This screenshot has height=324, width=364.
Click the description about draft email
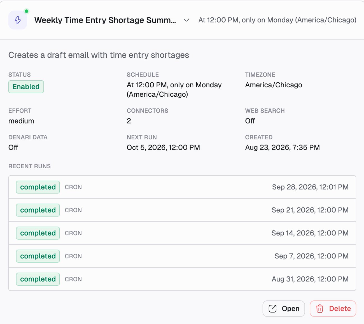[x=99, y=55]
